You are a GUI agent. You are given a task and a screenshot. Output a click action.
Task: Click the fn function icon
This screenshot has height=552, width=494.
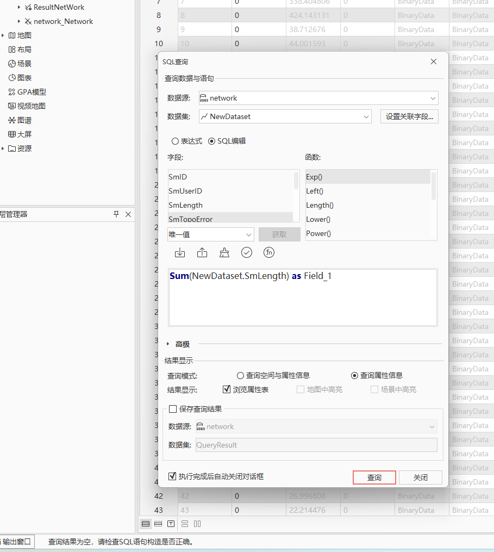pos(269,252)
